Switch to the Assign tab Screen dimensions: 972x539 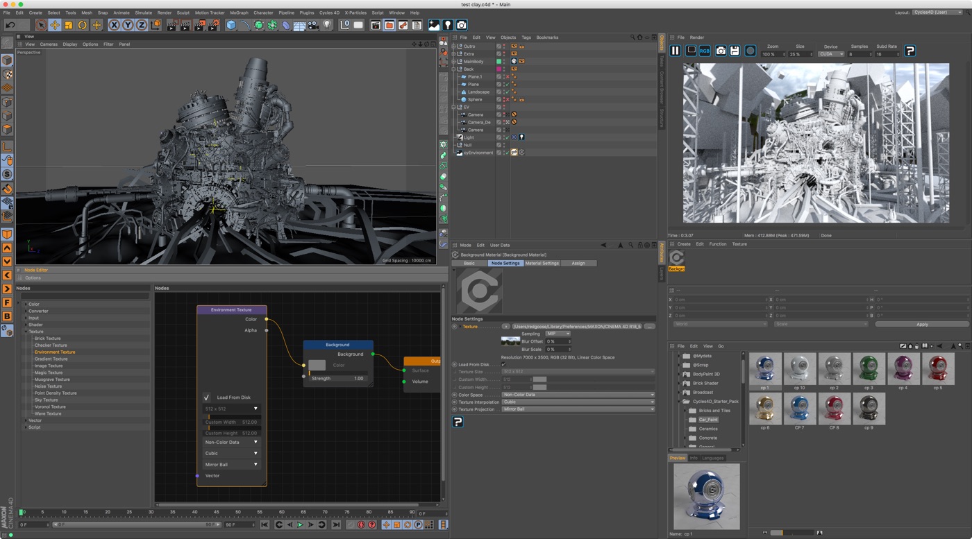click(x=578, y=264)
